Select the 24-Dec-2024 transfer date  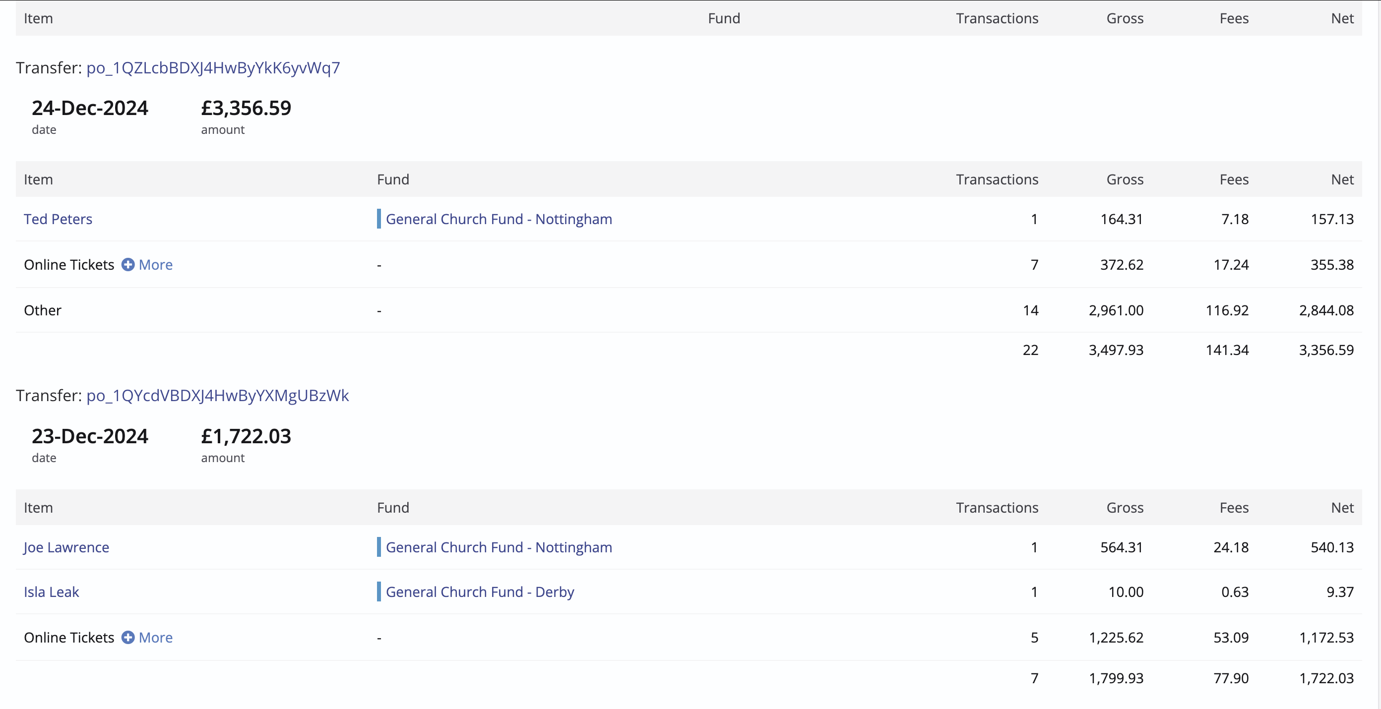point(90,108)
